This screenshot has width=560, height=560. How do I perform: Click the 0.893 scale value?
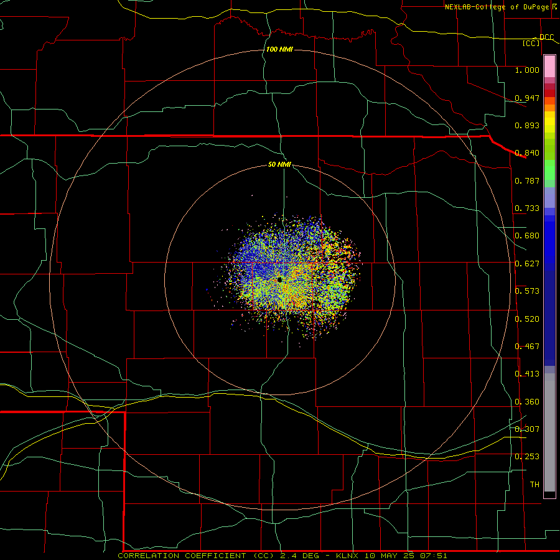pos(527,125)
